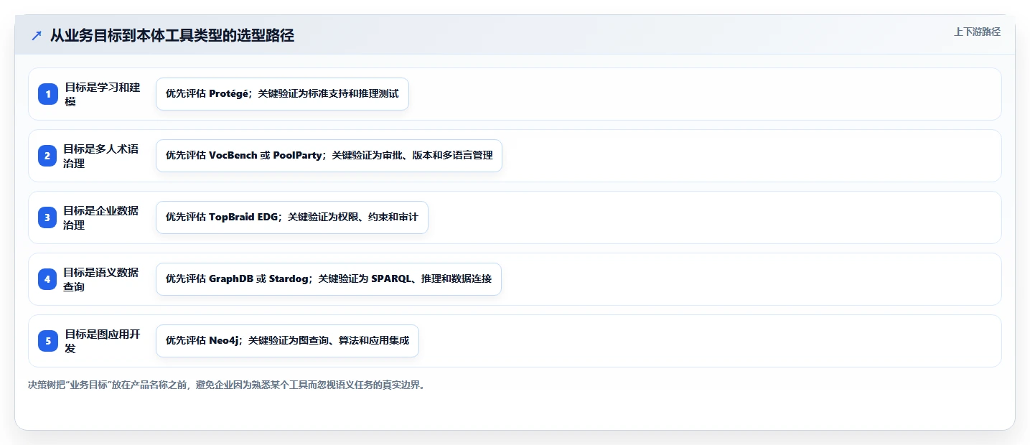
Task: Select the step 3 number badge
Action: [48, 217]
